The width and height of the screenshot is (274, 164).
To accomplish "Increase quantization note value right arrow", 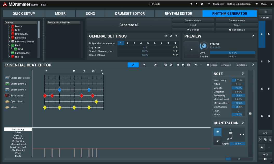I will tap(244, 134).
